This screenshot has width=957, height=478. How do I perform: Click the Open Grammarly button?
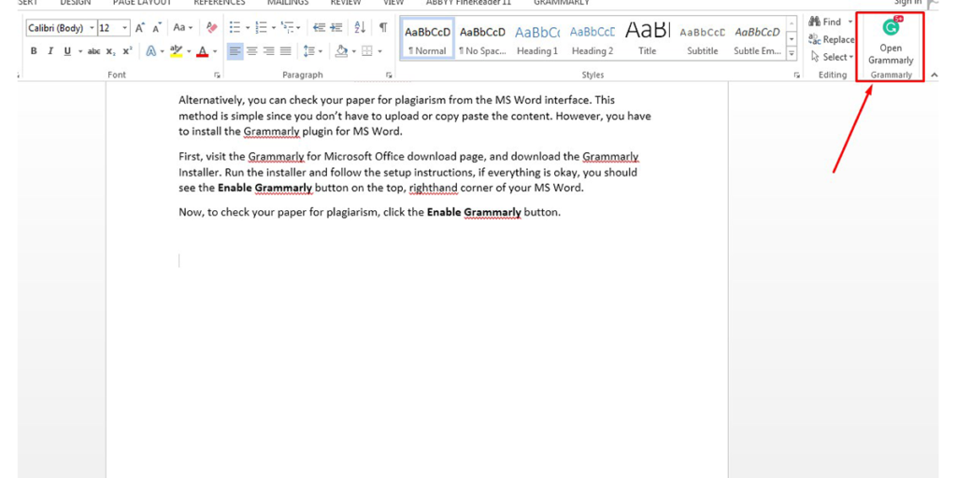pyautogui.click(x=891, y=42)
